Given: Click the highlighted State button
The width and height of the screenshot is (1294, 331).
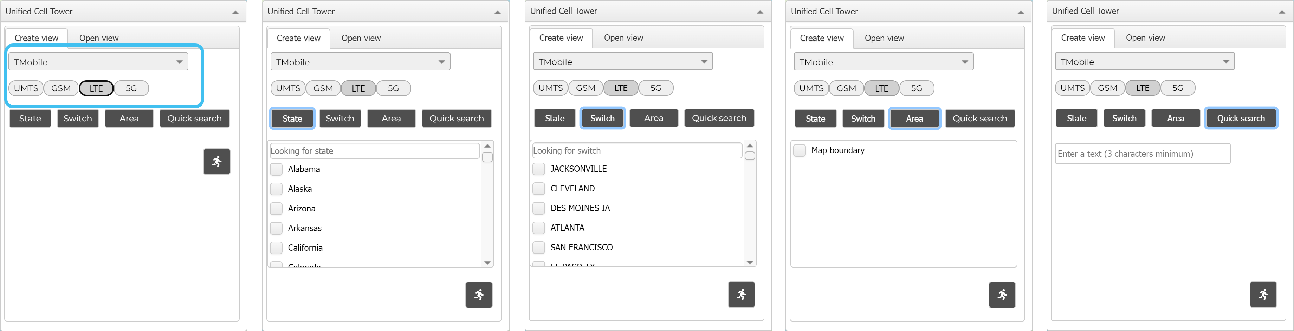Looking at the screenshot, I should (292, 119).
